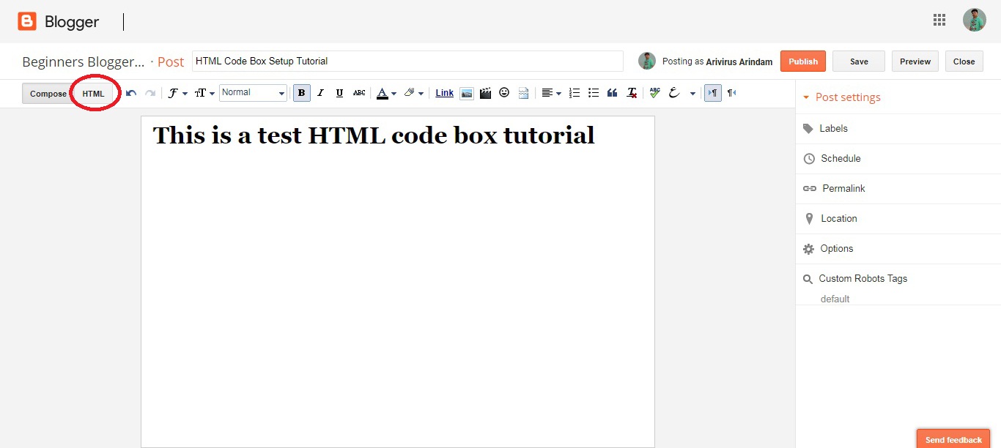Send feedback to Blogger

point(953,439)
